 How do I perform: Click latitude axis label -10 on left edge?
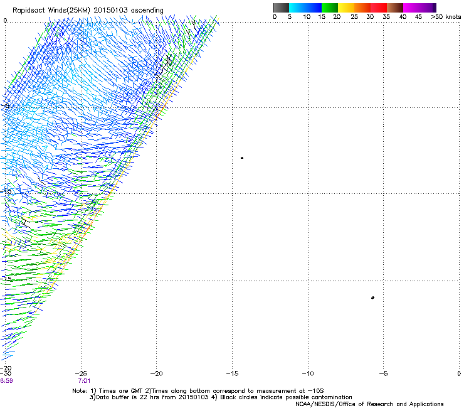pos(6,191)
